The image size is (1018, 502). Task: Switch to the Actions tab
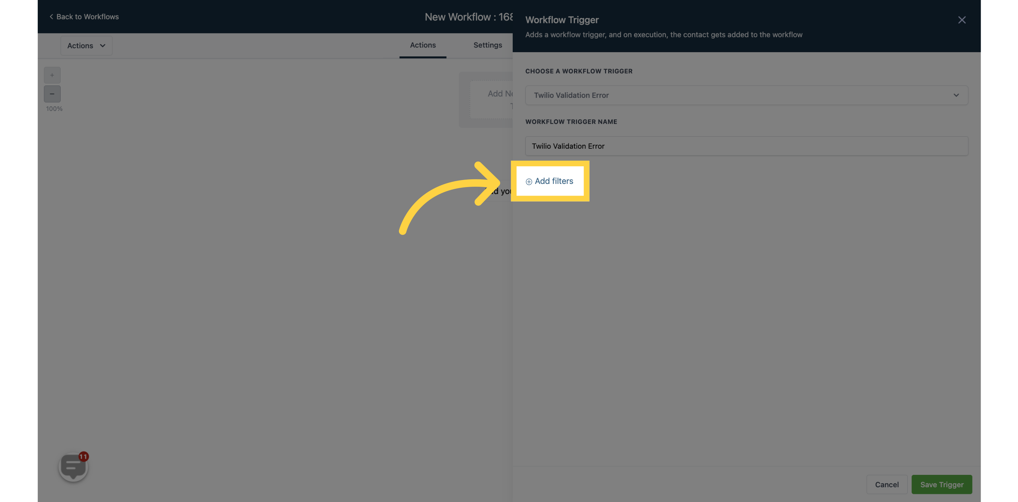pyautogui.click(x=422, y=45)
